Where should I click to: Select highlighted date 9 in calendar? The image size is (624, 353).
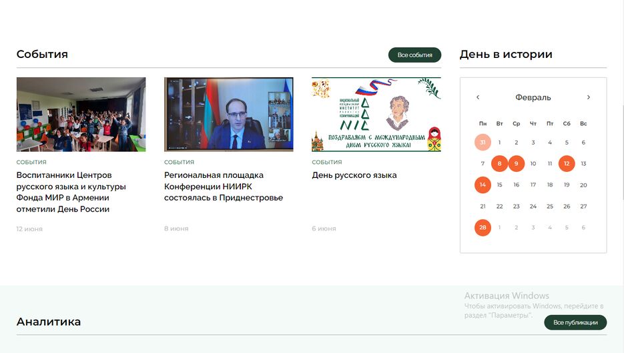tap(516, 164)
